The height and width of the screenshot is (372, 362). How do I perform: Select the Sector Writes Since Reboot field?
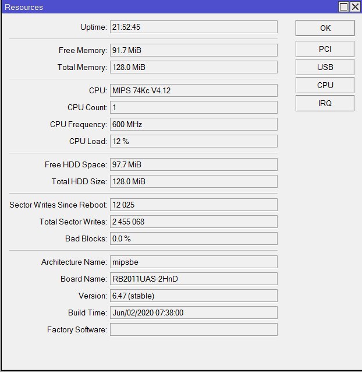(194, 205)
